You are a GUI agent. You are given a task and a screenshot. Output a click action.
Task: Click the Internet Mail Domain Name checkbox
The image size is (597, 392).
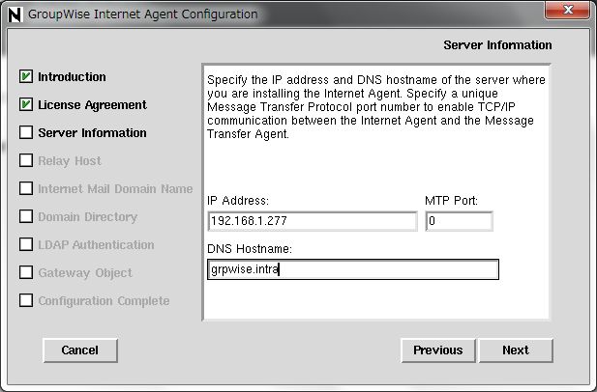[26, 188]
